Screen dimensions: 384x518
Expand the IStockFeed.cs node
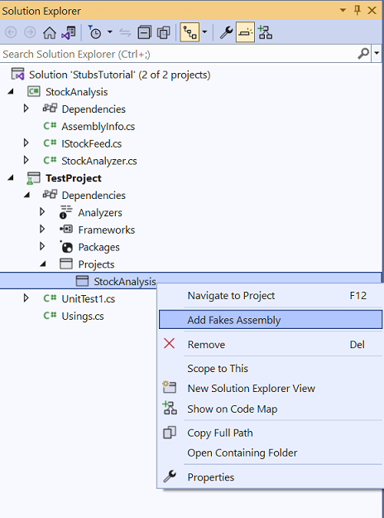(x=26, y=143)
